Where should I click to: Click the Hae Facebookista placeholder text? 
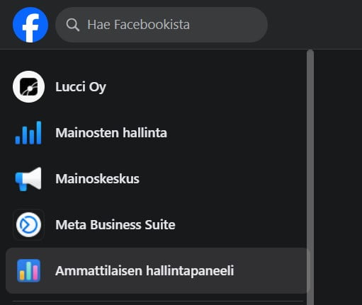tap(138, 25)
